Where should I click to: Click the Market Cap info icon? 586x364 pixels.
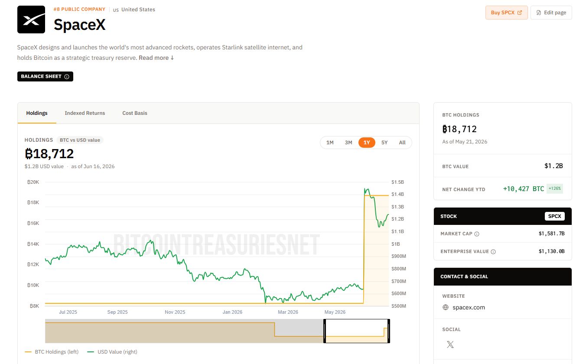pyautogui.click(x=477, y=234)
